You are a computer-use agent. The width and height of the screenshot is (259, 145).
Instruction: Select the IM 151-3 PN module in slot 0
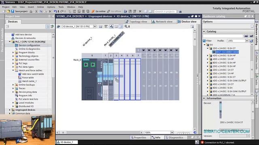[92, 79]
